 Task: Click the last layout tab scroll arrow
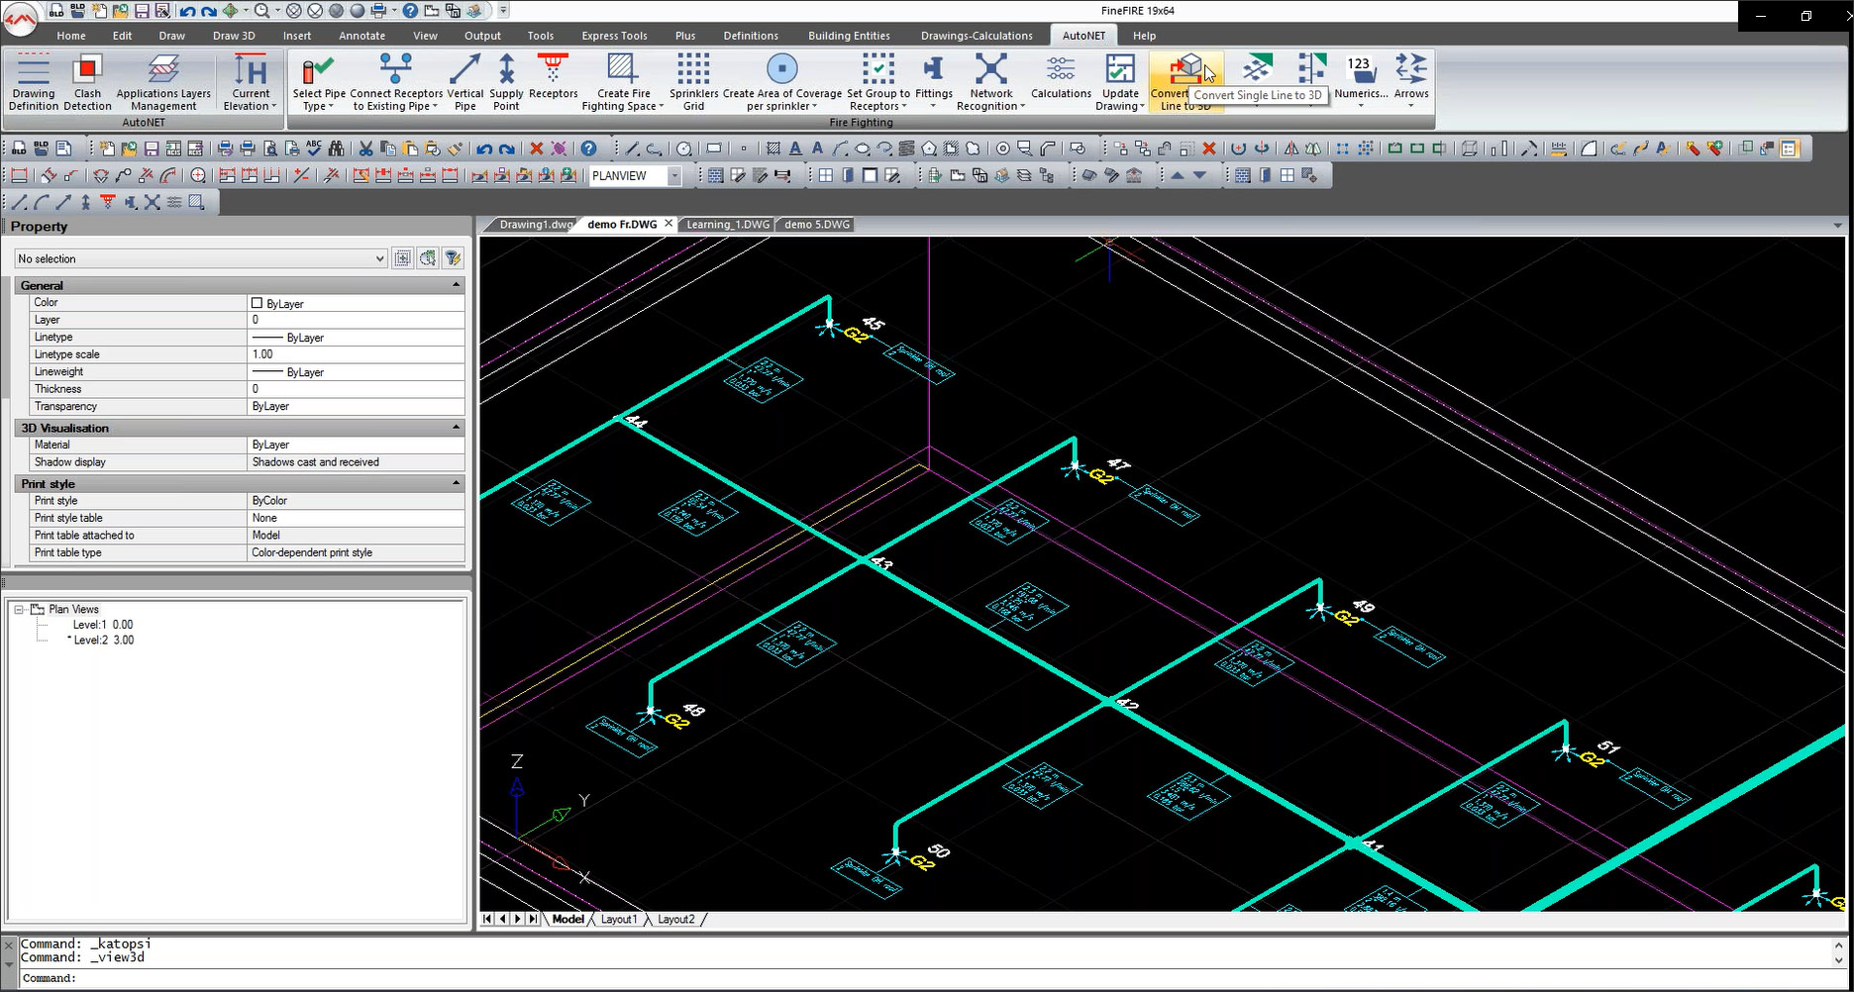pos(533,920)
